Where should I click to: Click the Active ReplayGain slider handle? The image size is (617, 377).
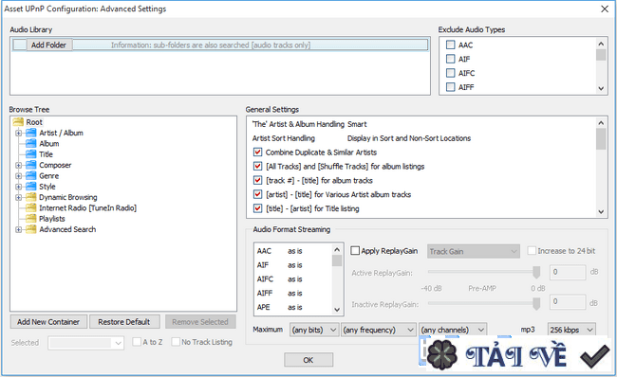(x=536, y=272)
